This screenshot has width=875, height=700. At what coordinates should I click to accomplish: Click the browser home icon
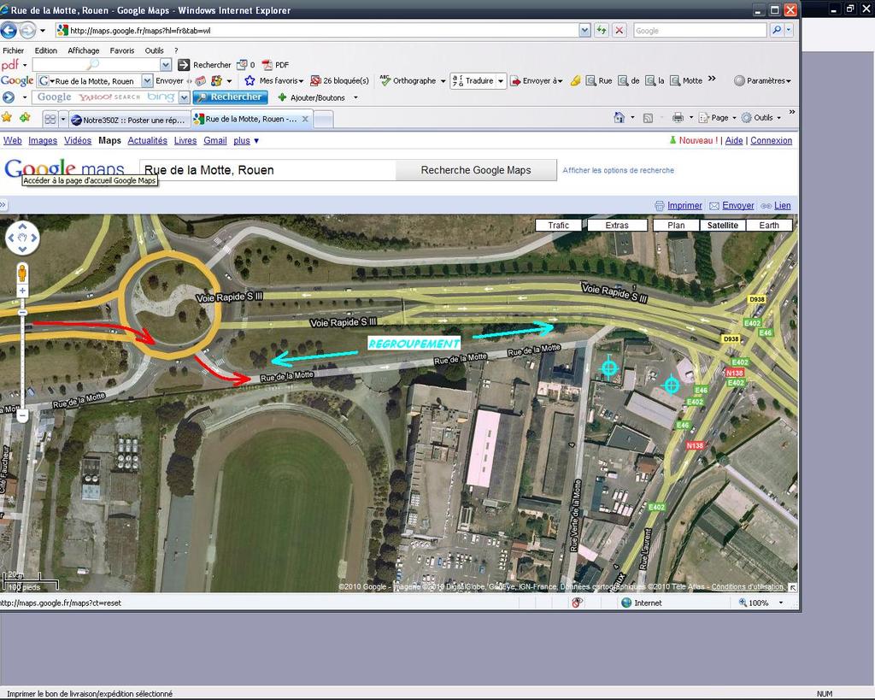[619, 118]
